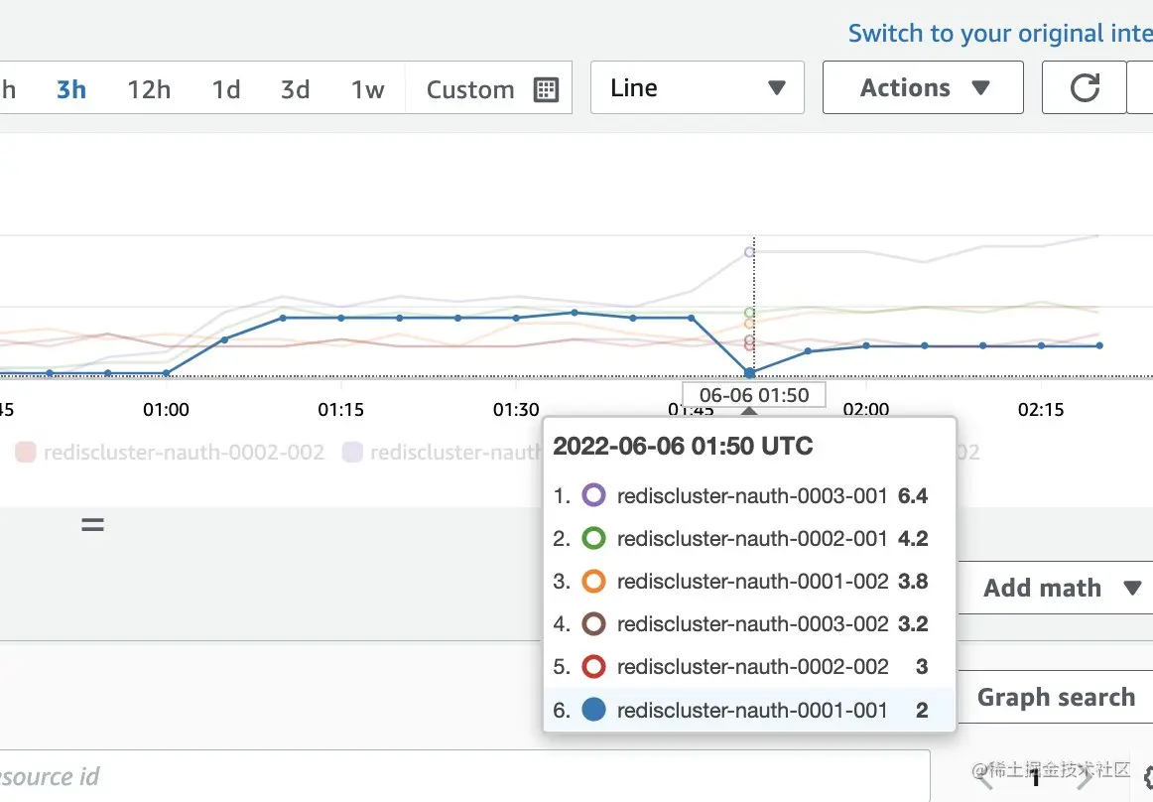1153x802 pixels.
Task: Grab the equals-sign panel resize handle
Action: [x=92, y=525]
